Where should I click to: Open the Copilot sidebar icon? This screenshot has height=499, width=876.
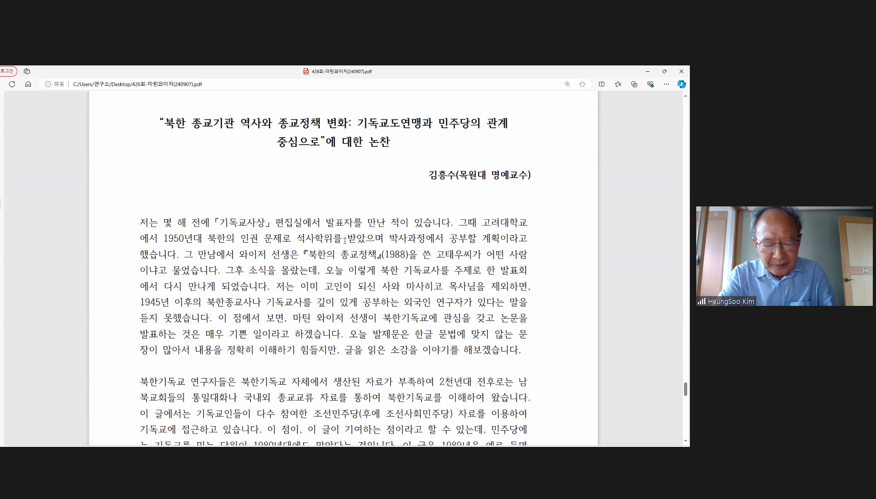pyautogui.click(x=681, y=84)
